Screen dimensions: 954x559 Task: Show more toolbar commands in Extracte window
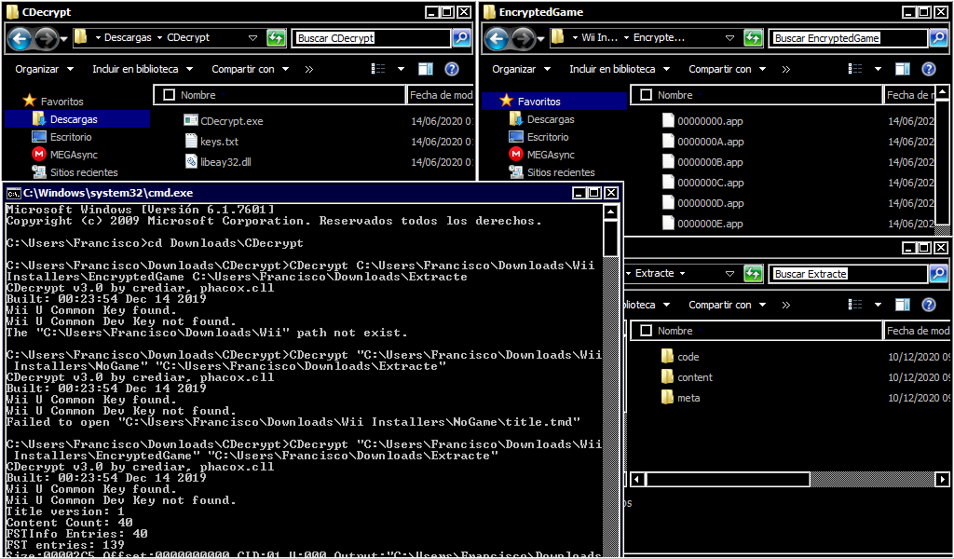pos(786,304)
